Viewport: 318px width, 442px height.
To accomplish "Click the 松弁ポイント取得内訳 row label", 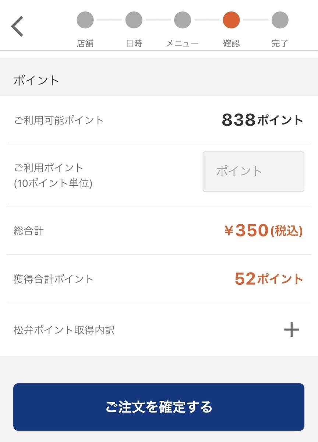I will point(64,330).
